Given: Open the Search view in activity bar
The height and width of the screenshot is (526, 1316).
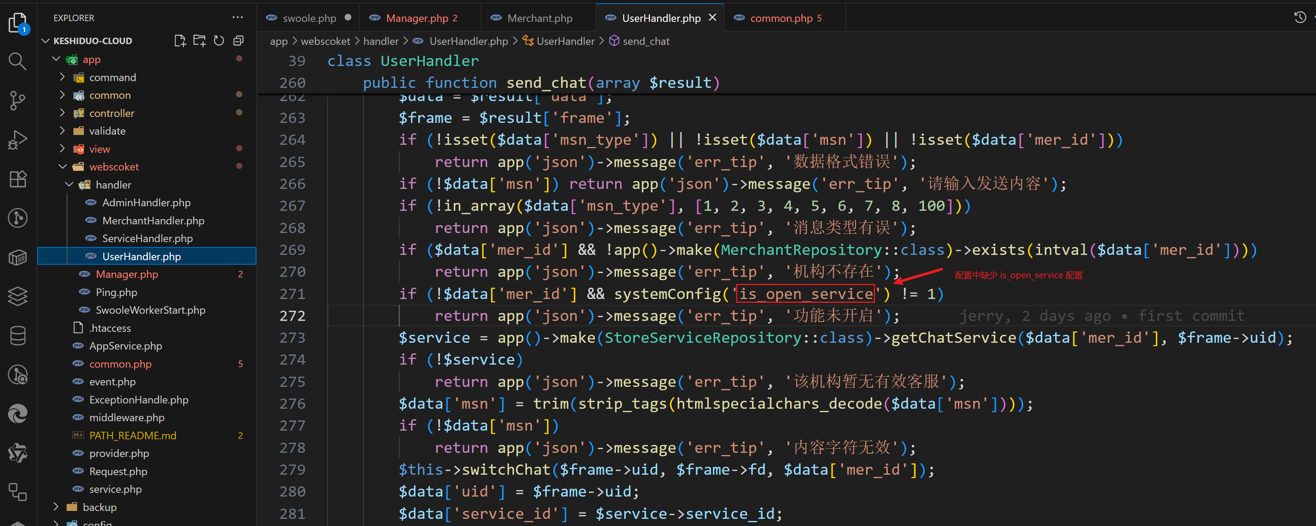Looking at the screenshot, I should (17, 61).
